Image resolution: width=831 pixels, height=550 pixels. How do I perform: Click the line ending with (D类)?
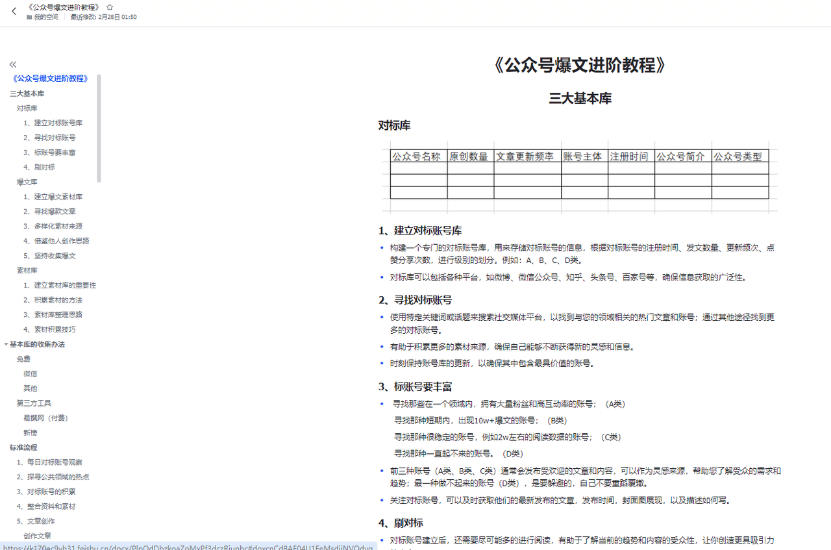click(x=459, y=453)
